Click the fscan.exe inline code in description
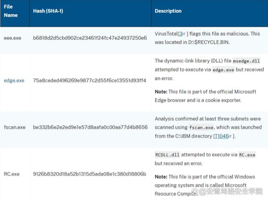The height and width of the screenshot is (201, 268). [x=201, y=127]
